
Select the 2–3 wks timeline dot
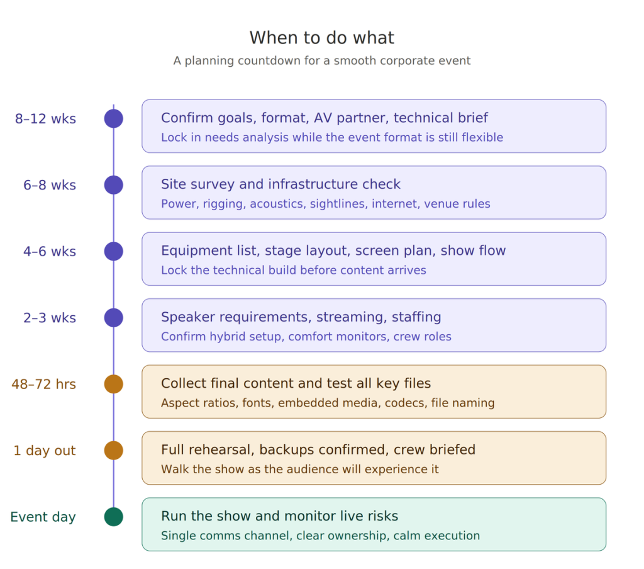point(113,318)
